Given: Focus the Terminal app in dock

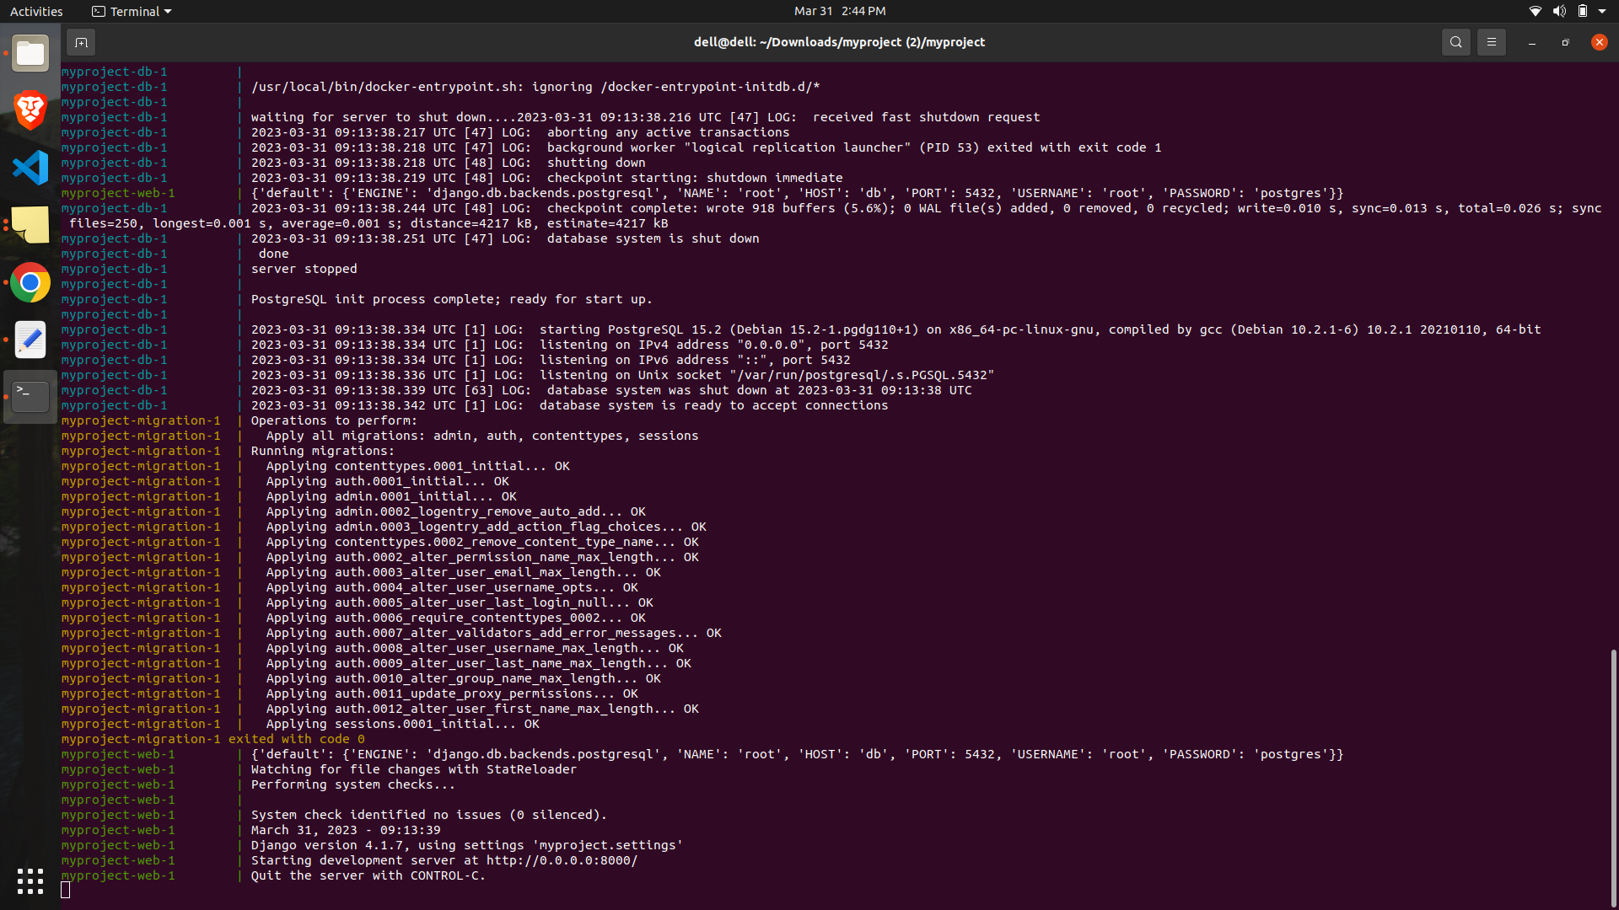Looking at the screenshot, I should (30, 396).
